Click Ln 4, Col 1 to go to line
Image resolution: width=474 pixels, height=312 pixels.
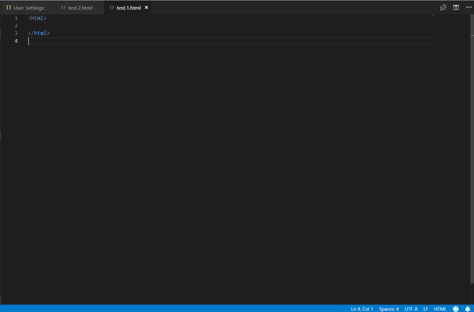362,309
